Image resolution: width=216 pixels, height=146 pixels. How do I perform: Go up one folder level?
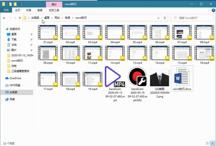[x=20, y=18]
